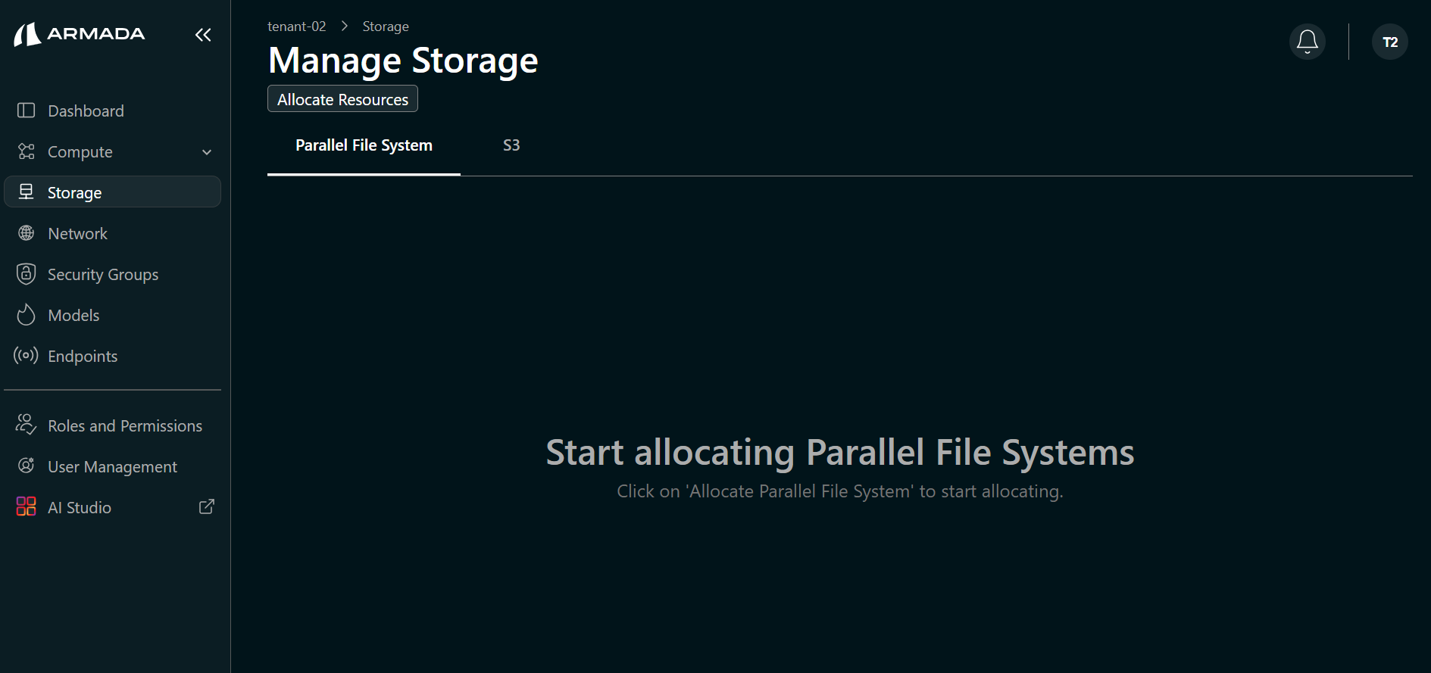Viewport: 1431px width, 673px height.
Task: Click the Models flame icon
Action: (x=26, y=315)
